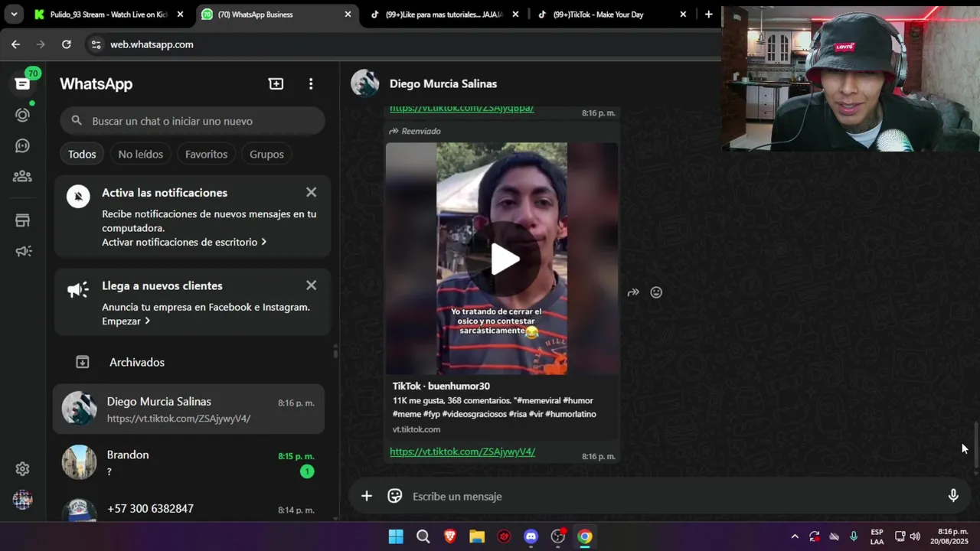Open the emoji and sticker picker in composer
Image resolution: width=980 pixels, height=551 pixels.
(395, 496)
